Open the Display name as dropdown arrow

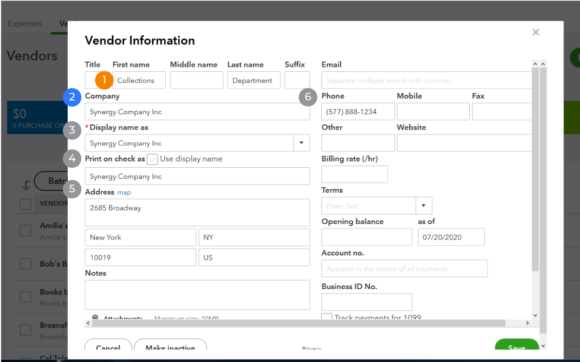click(x=302, y=143)
